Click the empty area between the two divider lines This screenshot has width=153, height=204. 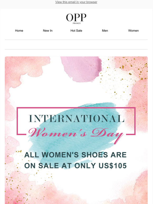click(76, 45)
